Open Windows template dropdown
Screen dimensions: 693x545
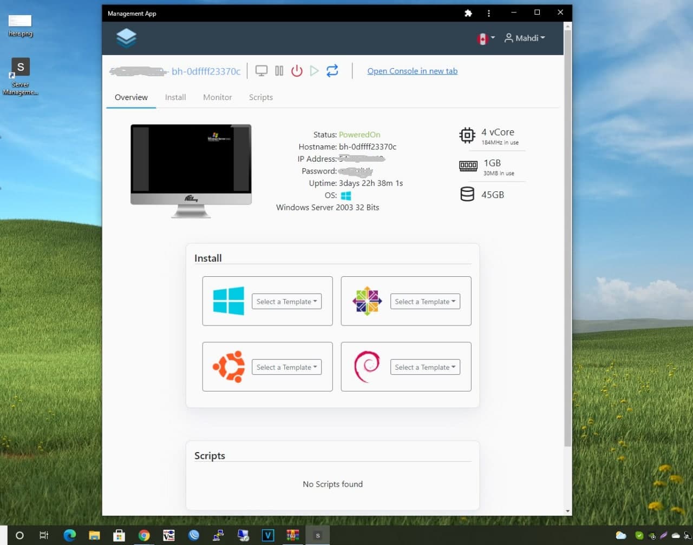click(286, 302)
